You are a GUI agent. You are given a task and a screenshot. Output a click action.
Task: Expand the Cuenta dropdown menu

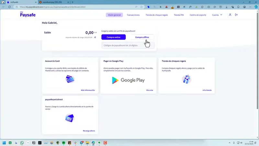(x=217, y=15)
